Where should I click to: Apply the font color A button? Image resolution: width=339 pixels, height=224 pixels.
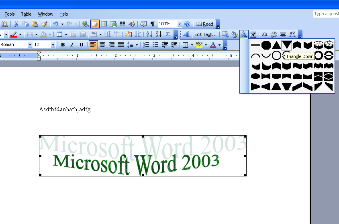click(213, 45)
